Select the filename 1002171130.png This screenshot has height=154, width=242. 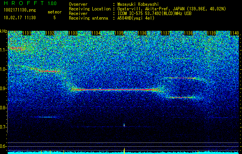pos(20,10)
